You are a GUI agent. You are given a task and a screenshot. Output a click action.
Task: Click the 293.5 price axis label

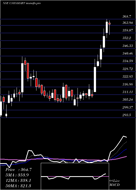coord(126,115)
